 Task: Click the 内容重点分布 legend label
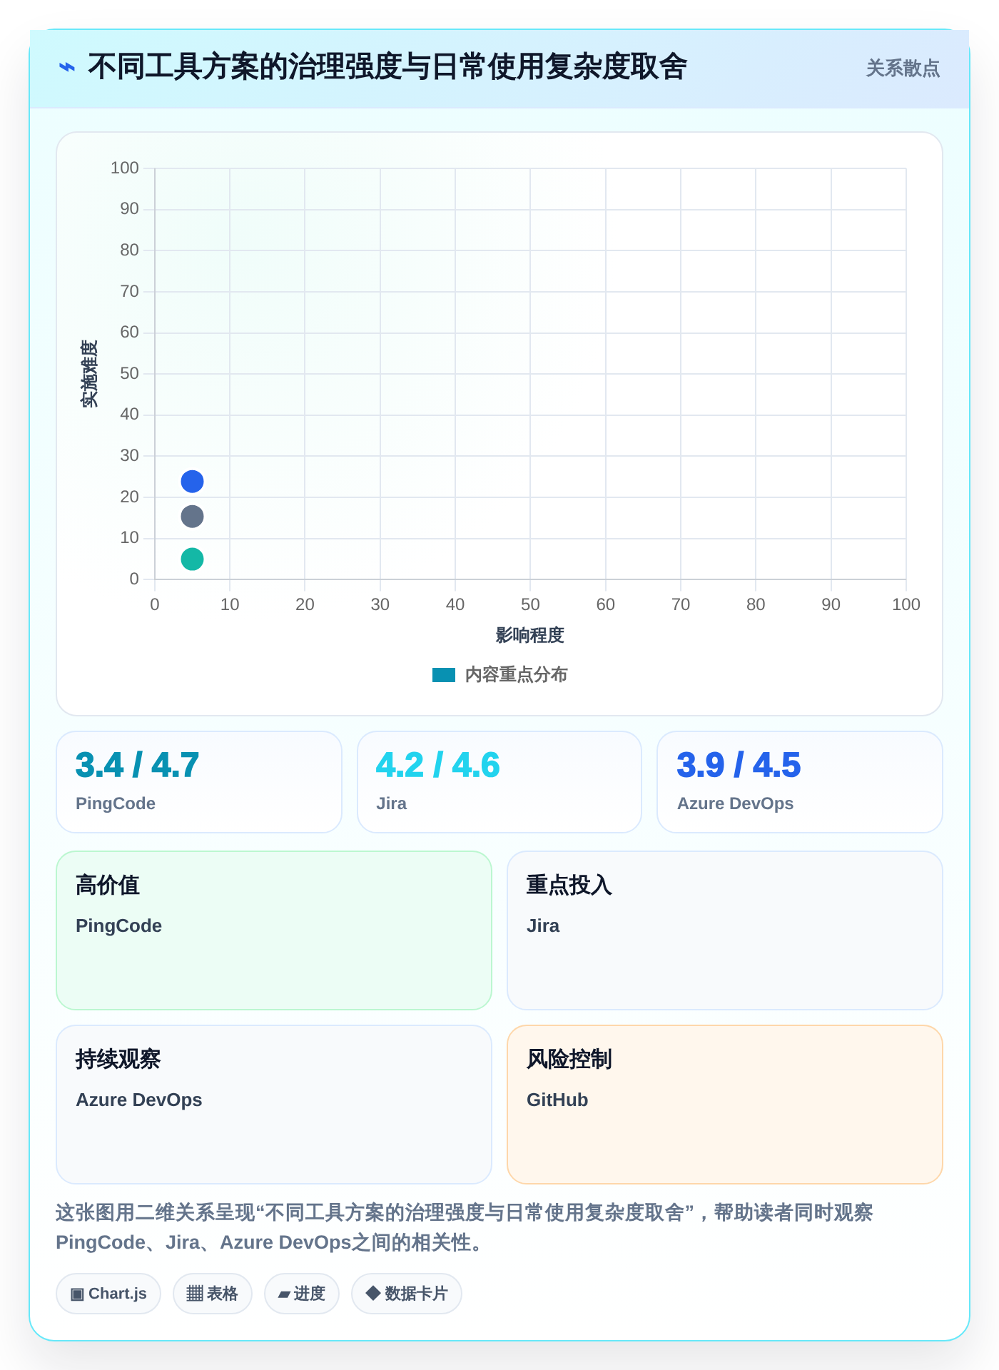coord(516,675)
